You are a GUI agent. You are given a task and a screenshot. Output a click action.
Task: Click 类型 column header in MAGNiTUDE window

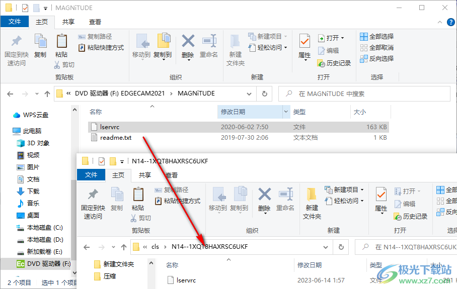point(299,112)
